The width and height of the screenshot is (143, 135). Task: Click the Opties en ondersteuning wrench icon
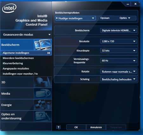(43, 116)
